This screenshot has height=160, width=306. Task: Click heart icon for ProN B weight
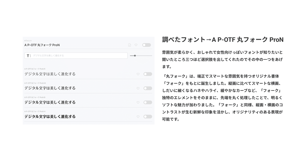coord(138,102)
